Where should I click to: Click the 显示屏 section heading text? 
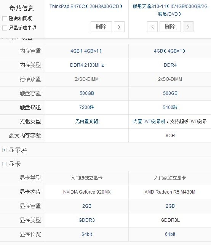coord(18,150)
